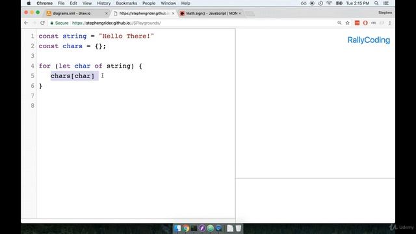Click the glasses icon in menu bar
Screen dimensions: 416x234
click(304, 3)
